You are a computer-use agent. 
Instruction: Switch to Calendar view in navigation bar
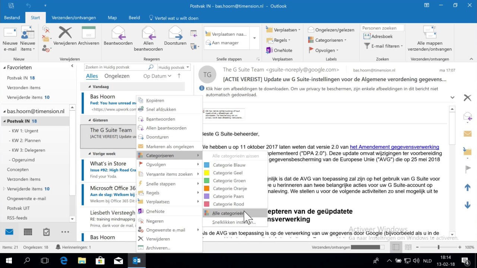coord(28,232)
